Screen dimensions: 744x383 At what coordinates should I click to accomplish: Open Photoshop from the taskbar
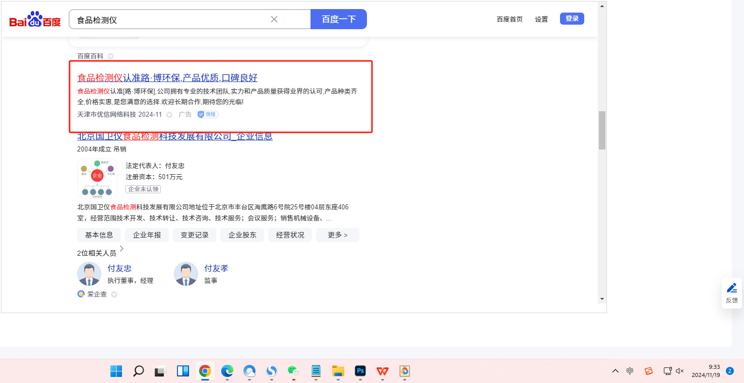[360, 371]
